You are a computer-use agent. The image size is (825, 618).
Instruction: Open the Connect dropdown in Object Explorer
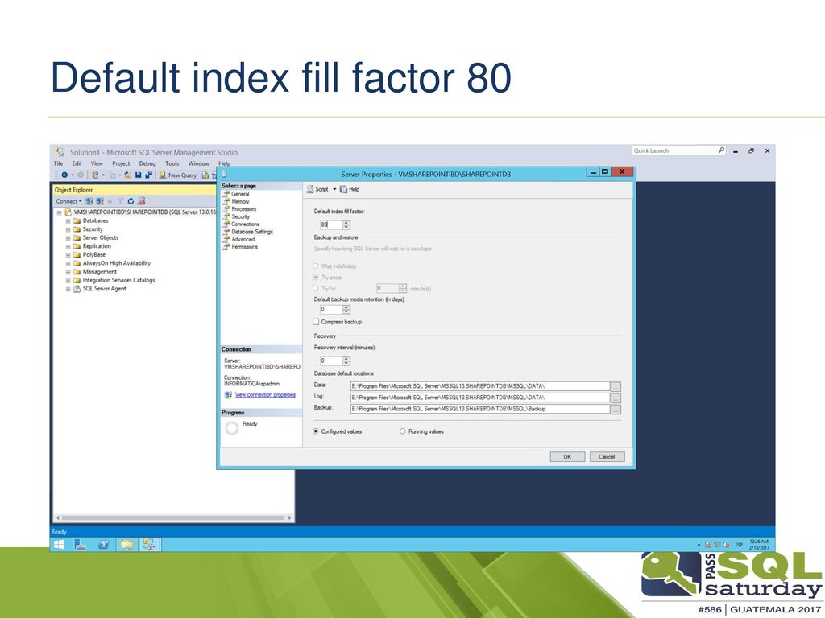(x=69, y=201)
